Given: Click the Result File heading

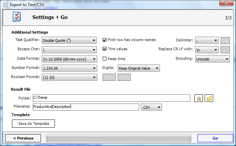Looking at the screenshot, I should [x=21, y=89].
